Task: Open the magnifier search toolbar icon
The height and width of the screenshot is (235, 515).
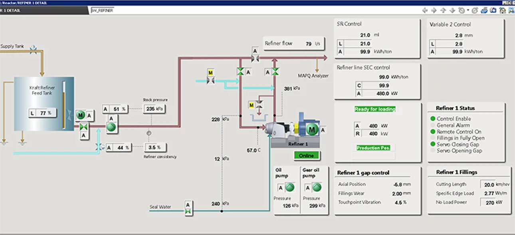Action: point(511,10)
